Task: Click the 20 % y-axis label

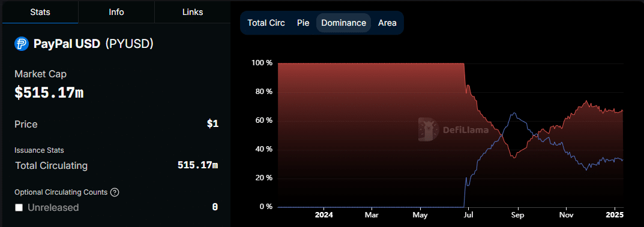Action: tap(263, 178)
